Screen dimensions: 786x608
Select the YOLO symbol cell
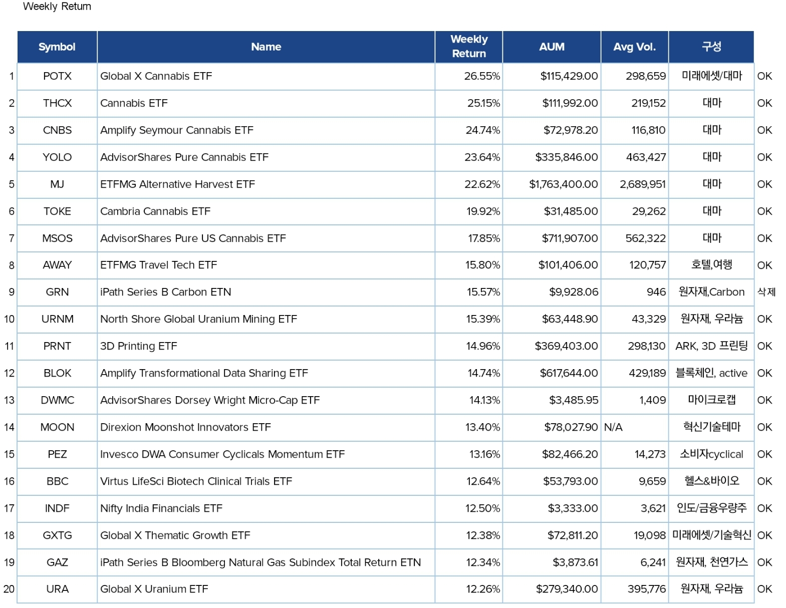57,157
